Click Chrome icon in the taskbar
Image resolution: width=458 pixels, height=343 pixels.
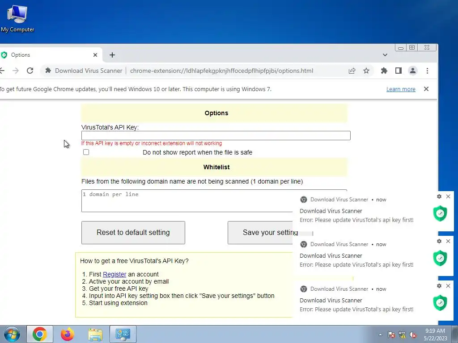point(40,334)
